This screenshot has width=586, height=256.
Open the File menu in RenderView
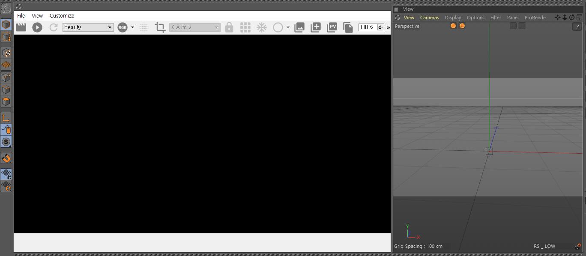tap(21, 15)
